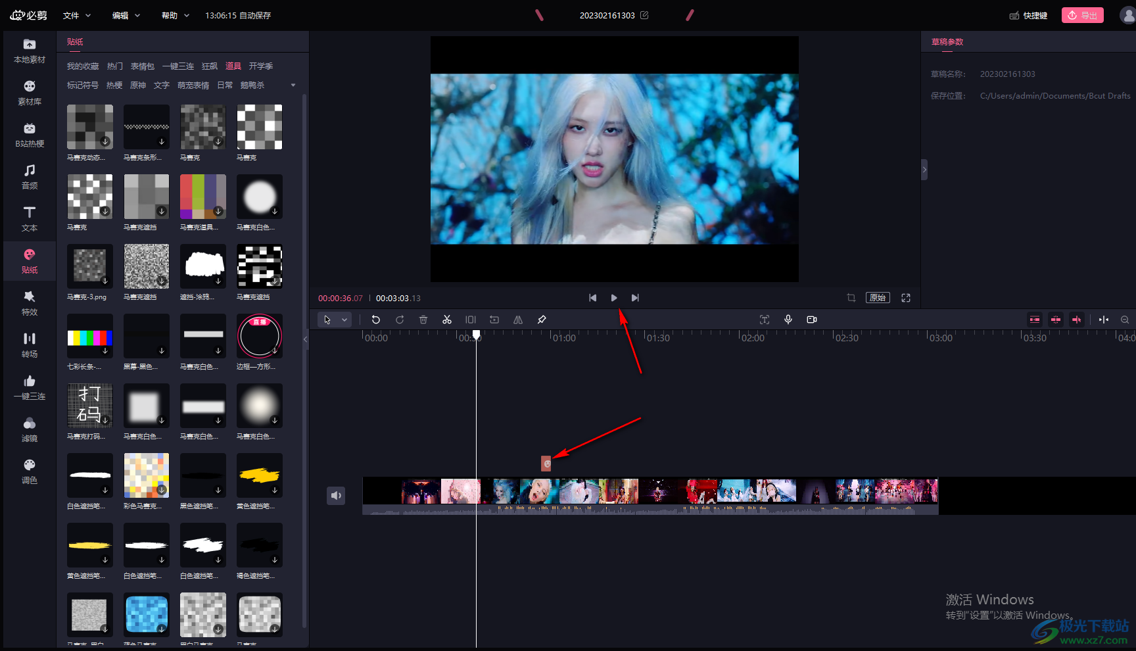Select the 开学季 sticker category
The height and width of the screenshot is (651, 1136).
[261, 66]
